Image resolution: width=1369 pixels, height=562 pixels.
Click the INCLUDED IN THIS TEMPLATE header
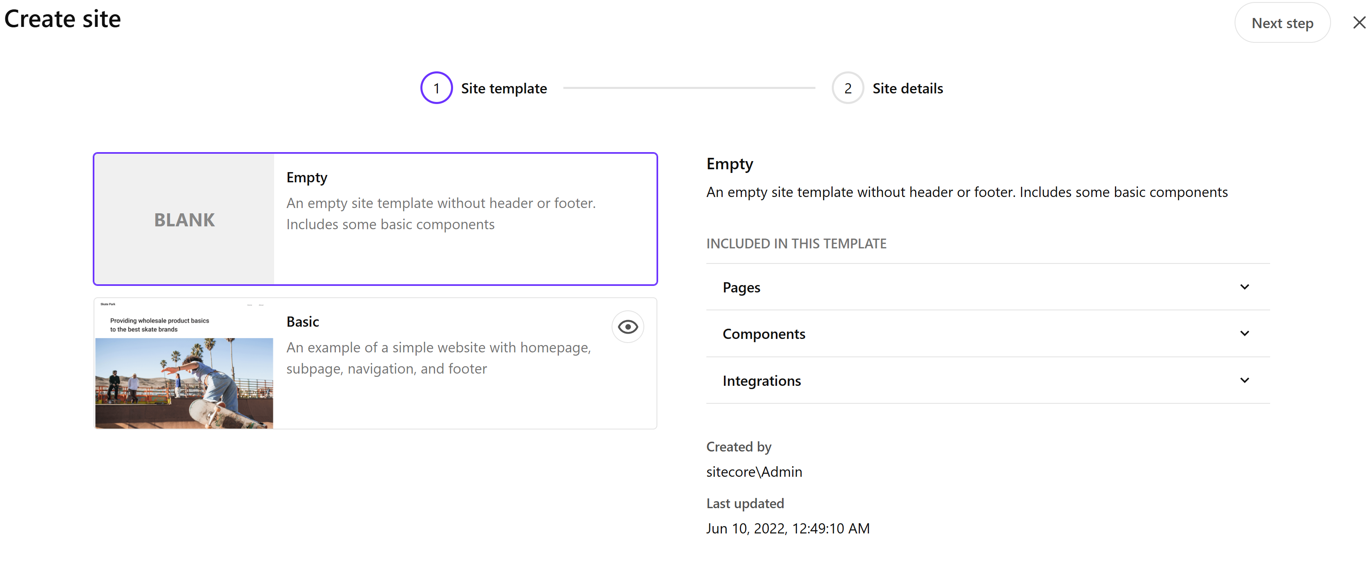point(796,243)
